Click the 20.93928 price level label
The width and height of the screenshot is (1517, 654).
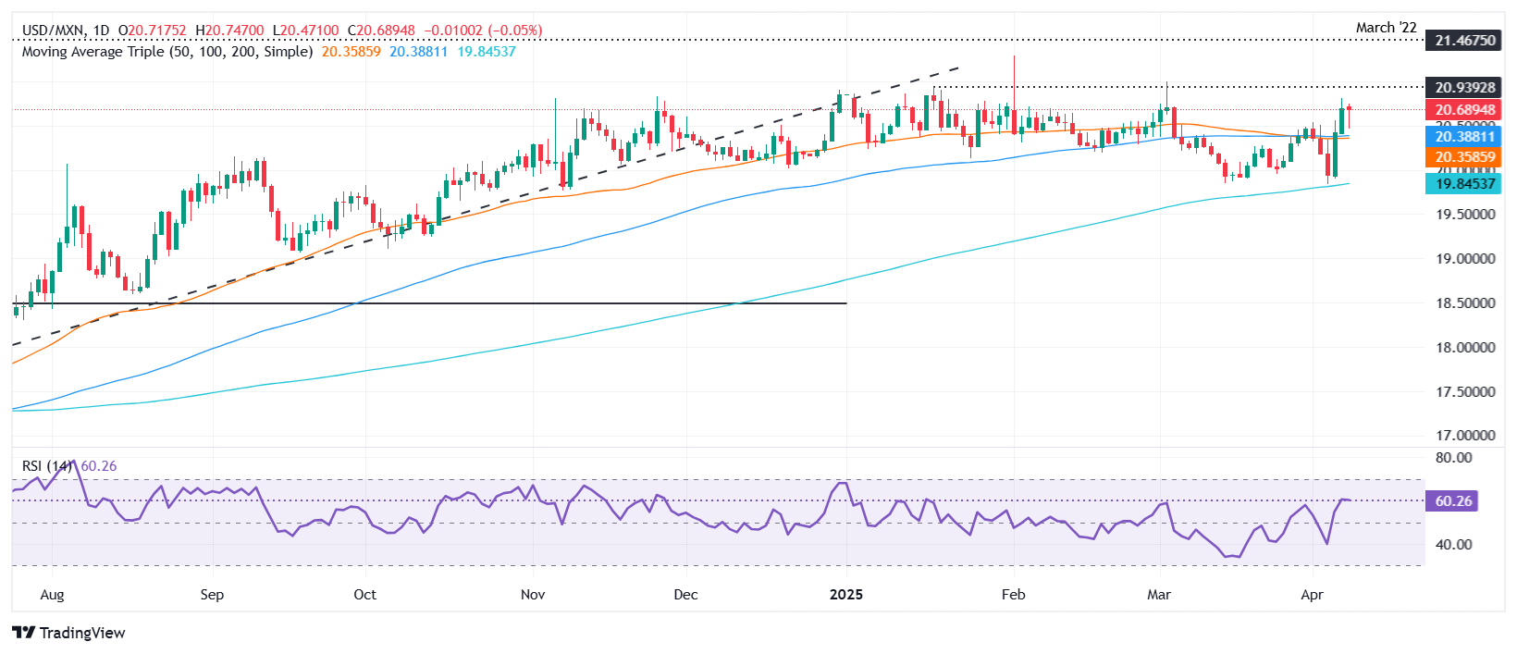pyautogui.click(x=1464, y=88)
